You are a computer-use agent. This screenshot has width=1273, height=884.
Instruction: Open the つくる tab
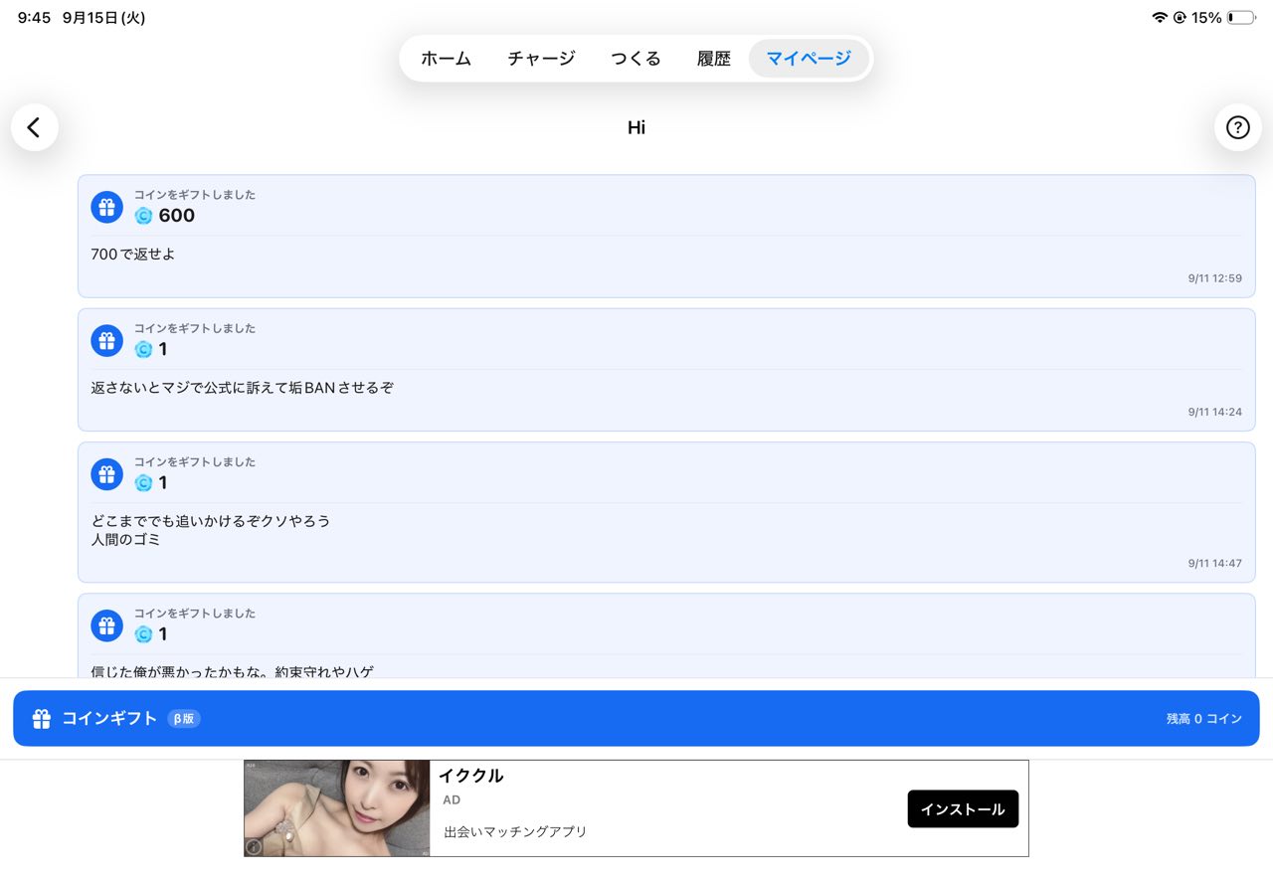636,59
